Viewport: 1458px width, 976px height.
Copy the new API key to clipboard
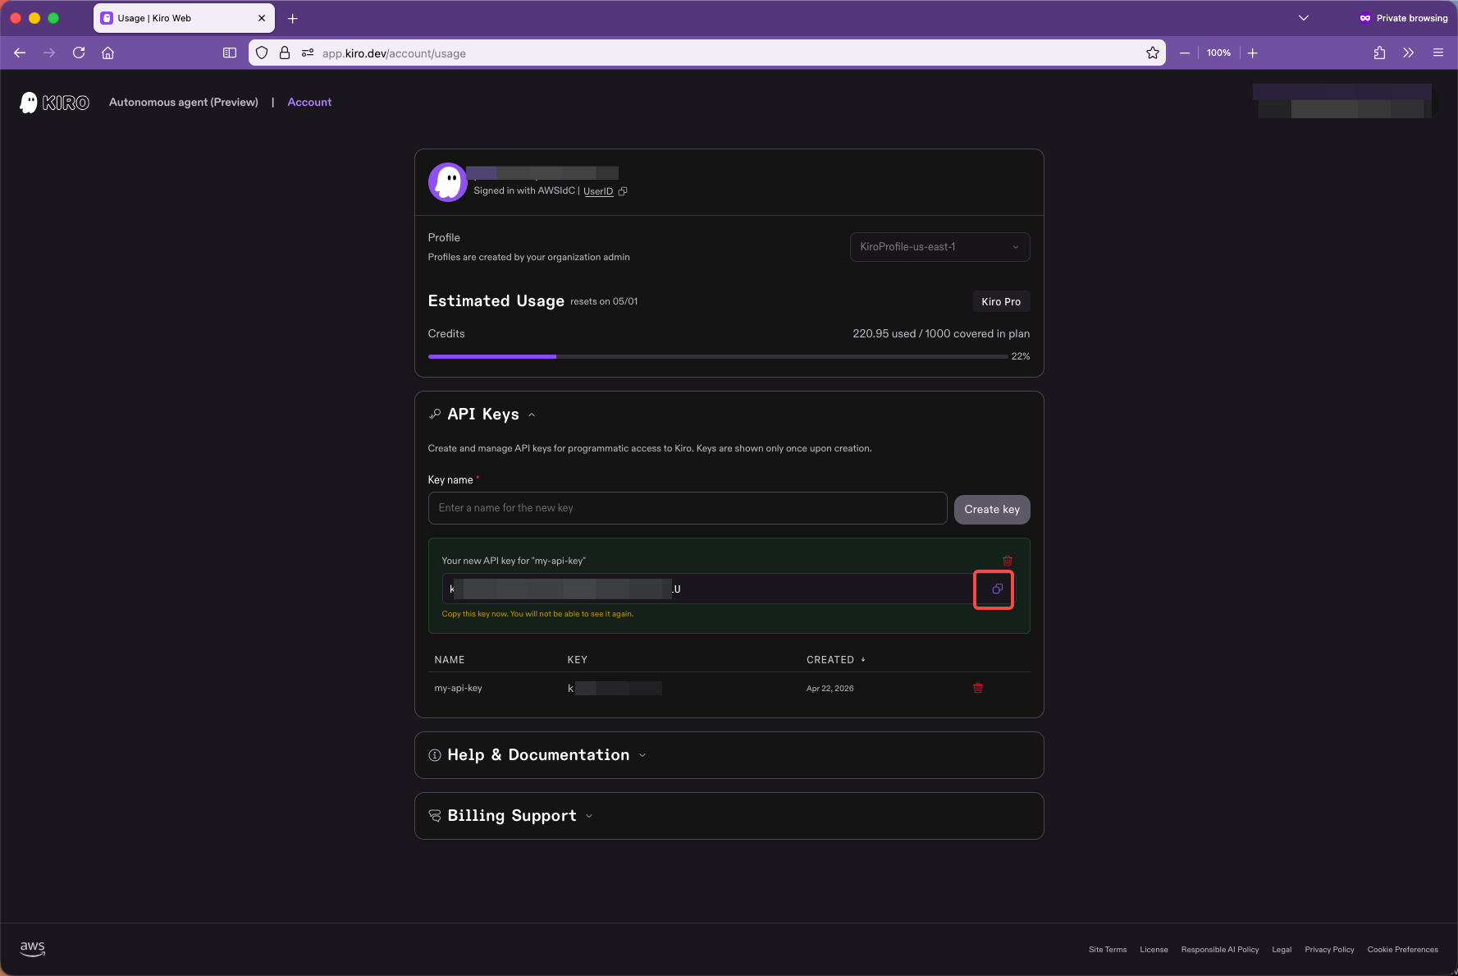(x=996, y=589)
